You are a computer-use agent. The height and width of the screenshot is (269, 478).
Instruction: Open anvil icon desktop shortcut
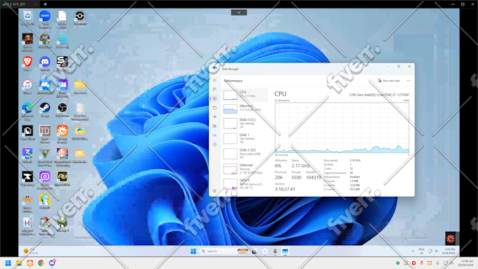pyautogui.click(x=27, y=179)
